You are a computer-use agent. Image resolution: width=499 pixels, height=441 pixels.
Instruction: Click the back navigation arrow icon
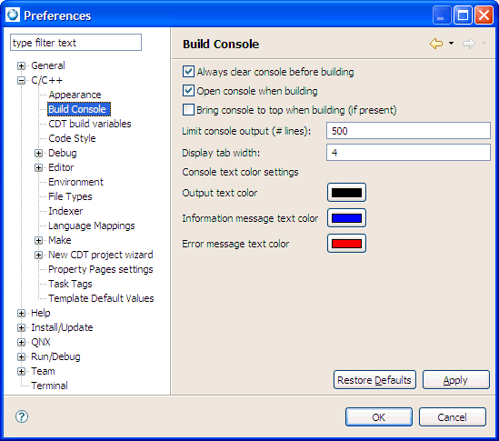[436, 44]
